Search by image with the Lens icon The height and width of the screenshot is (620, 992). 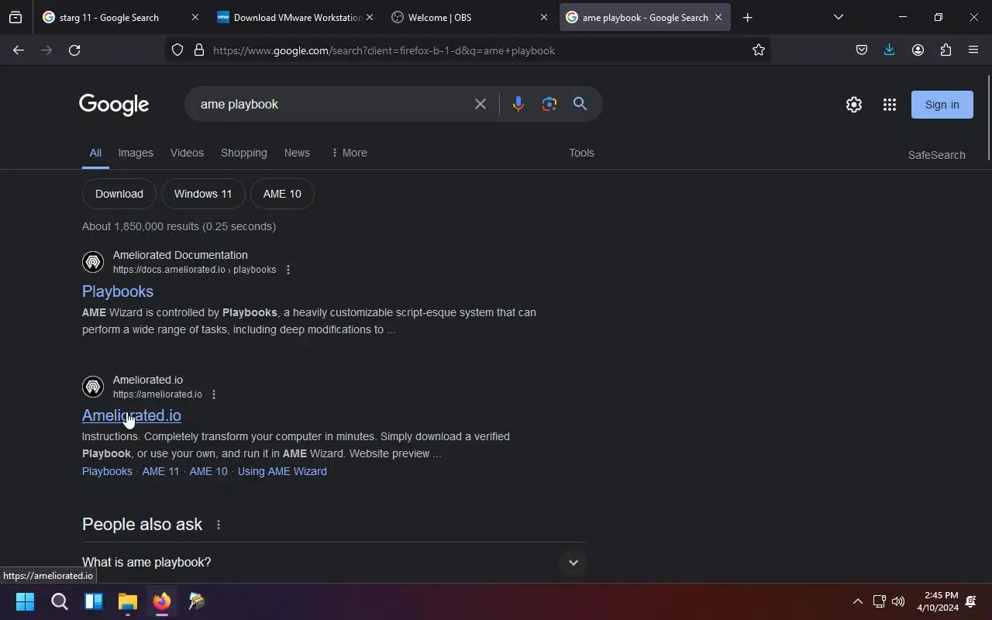coord(549,104)
